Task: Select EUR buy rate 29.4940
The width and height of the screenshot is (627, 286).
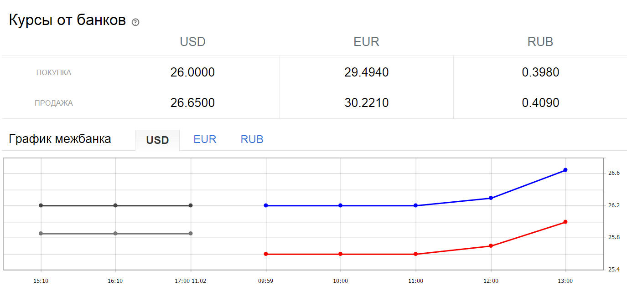Action: click(366, 72)
